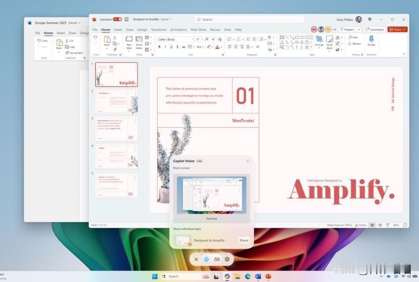Select the star shape in shapes gallery

[307, 47]
